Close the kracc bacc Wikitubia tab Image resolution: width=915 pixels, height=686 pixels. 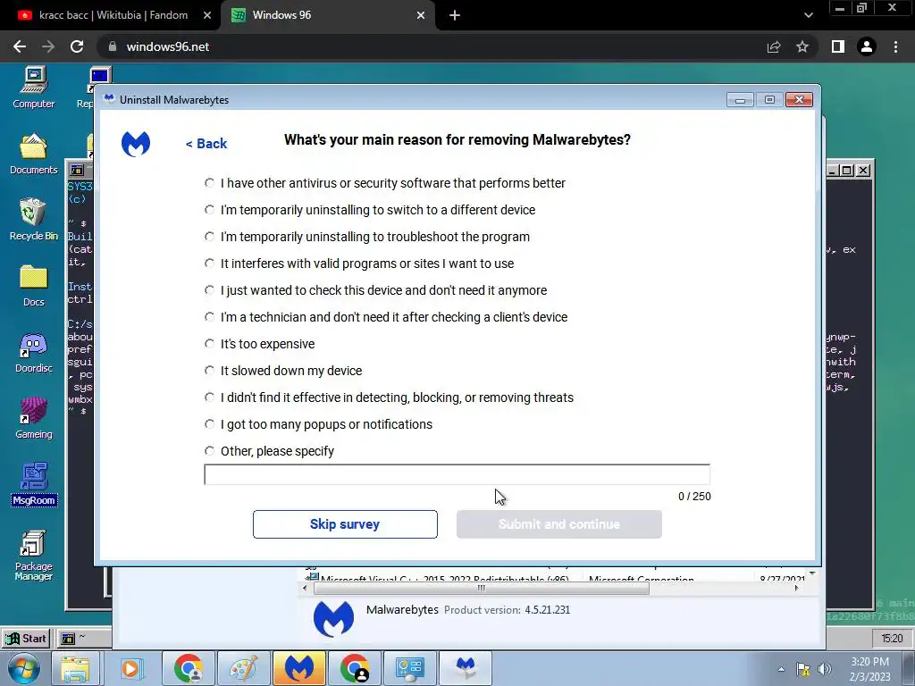(x=207, y=15)
